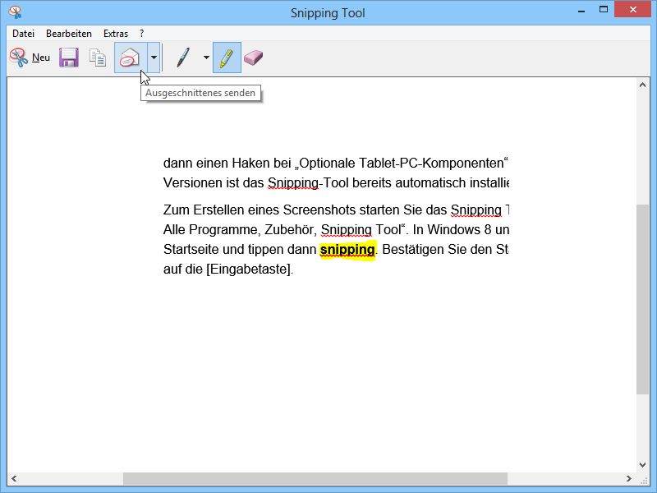Send the snip via the envelope icon
Viewport: 657px width, 493px height.
coord(131,58)
